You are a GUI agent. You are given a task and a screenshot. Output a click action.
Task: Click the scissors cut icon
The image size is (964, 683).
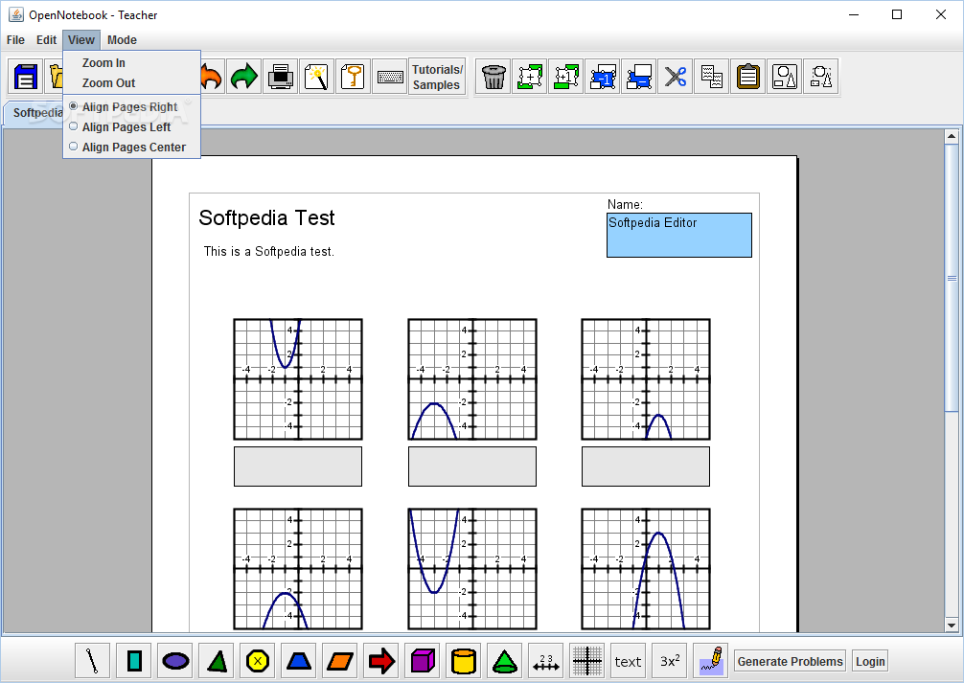click(675, 77)
